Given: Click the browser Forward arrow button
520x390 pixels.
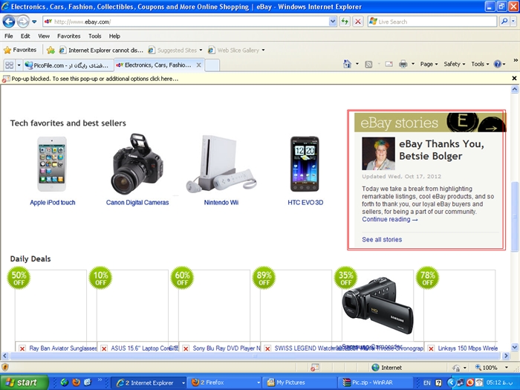Looking at the screenshot, I should tap(23, 22).
